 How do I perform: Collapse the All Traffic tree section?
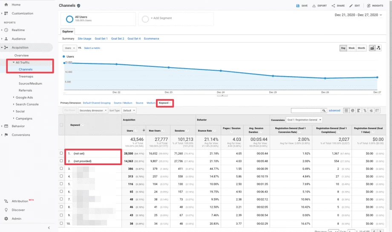[x=14, y=63]
